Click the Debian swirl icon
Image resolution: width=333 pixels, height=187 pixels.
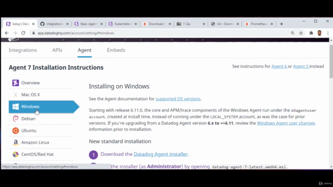pos(16,119)
